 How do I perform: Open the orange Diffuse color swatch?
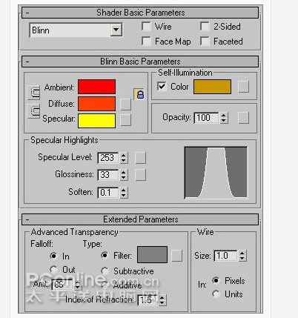pos(96,104)
